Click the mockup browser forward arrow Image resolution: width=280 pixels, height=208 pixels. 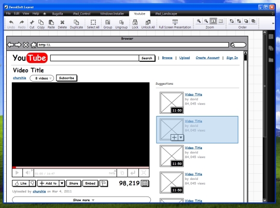click(x=18, y=45)
